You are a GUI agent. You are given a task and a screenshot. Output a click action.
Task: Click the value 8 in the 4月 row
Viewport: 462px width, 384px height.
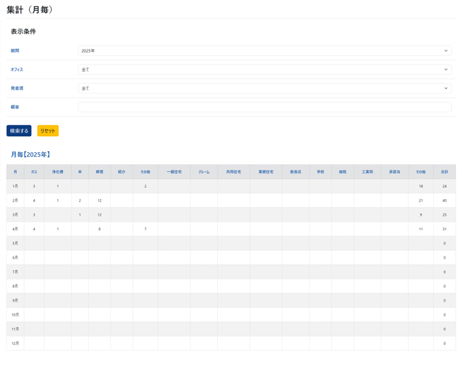coord(99,229)
